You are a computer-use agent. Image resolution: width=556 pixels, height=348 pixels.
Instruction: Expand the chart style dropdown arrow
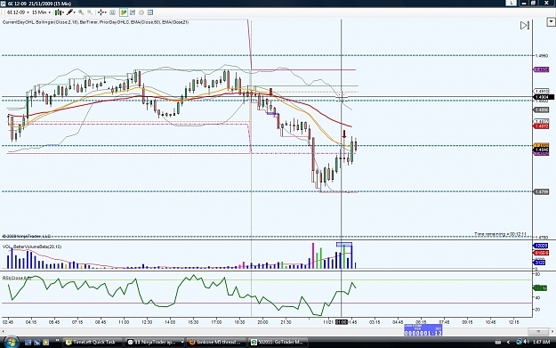pos(63,12)
